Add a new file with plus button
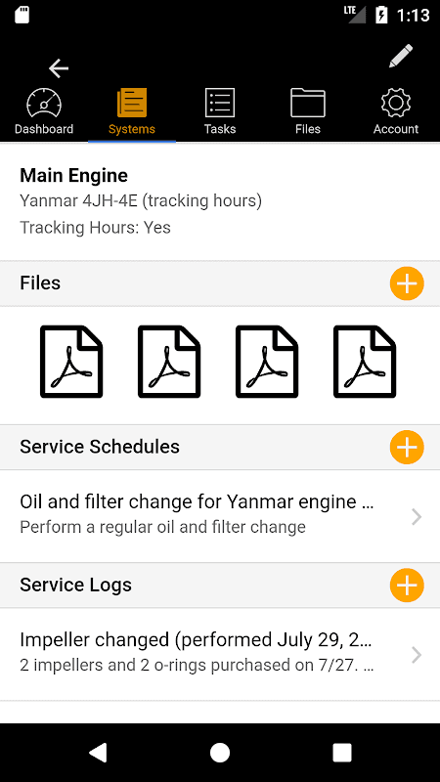The height and width of the screenshot is (782, 440). click(x=407, y=283)
